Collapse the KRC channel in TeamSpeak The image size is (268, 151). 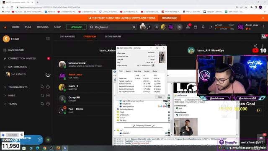coord(115,130)
